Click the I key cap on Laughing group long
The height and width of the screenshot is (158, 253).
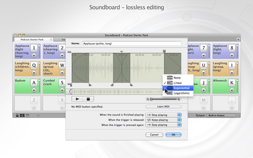232,65
